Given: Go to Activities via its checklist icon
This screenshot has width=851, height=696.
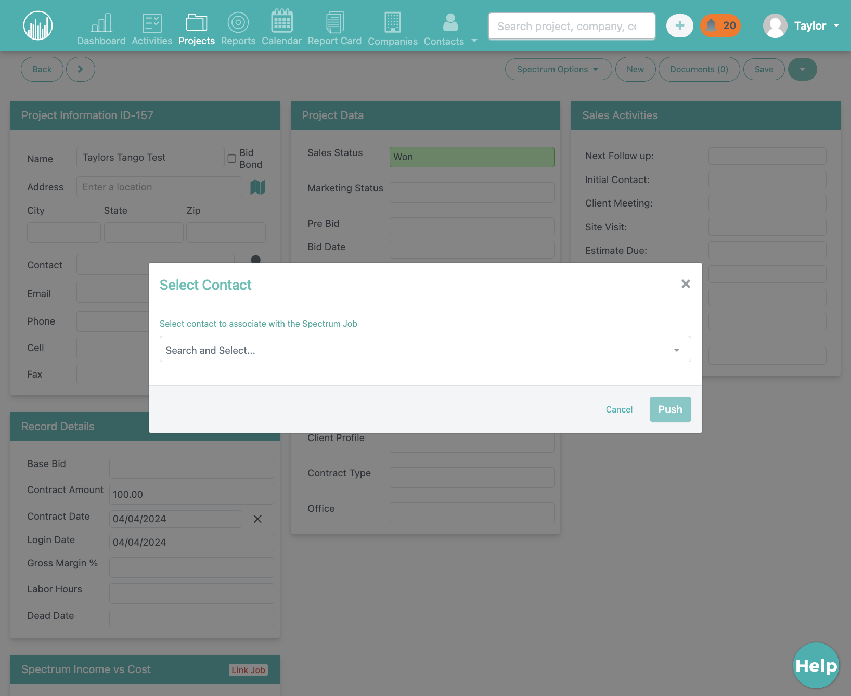Looking at the screenshot, I should click(152, 22).
